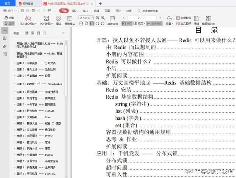Switch to the 转换 tab

coord(129,11)
